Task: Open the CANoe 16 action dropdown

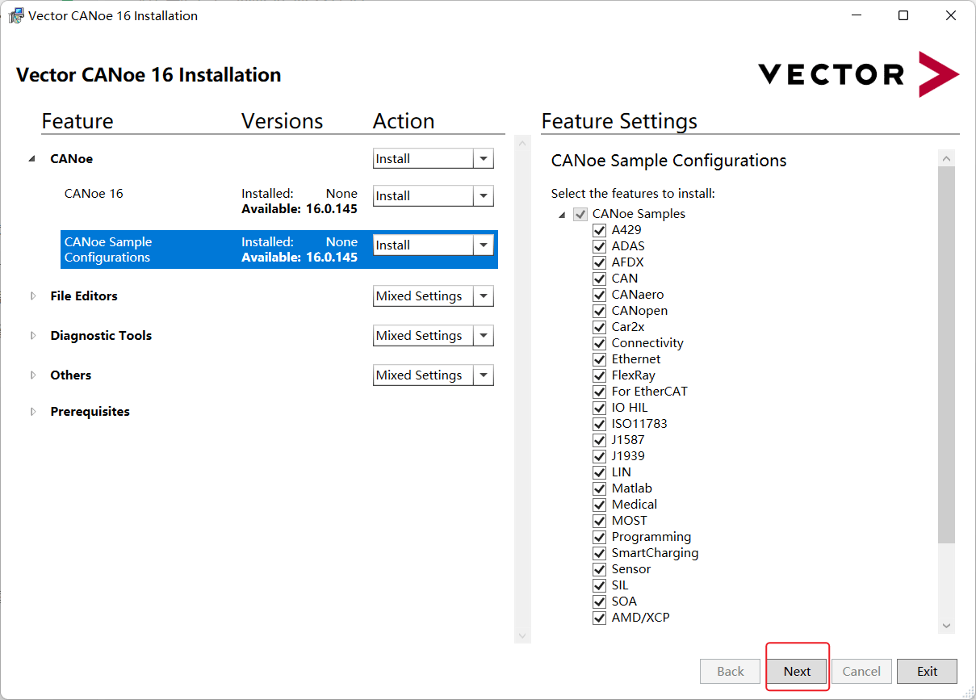Action: click(483, 196)
